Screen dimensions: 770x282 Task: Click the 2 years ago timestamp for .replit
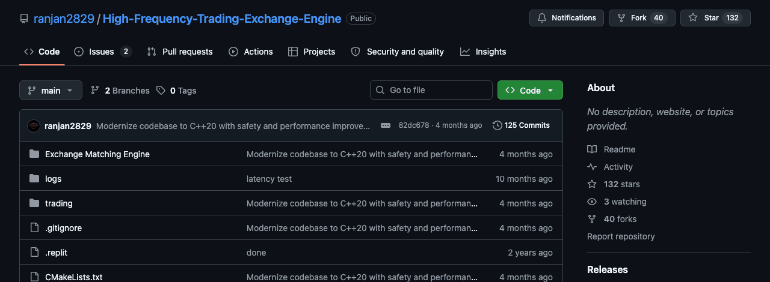pyautogui.click(x=530, y=253)
